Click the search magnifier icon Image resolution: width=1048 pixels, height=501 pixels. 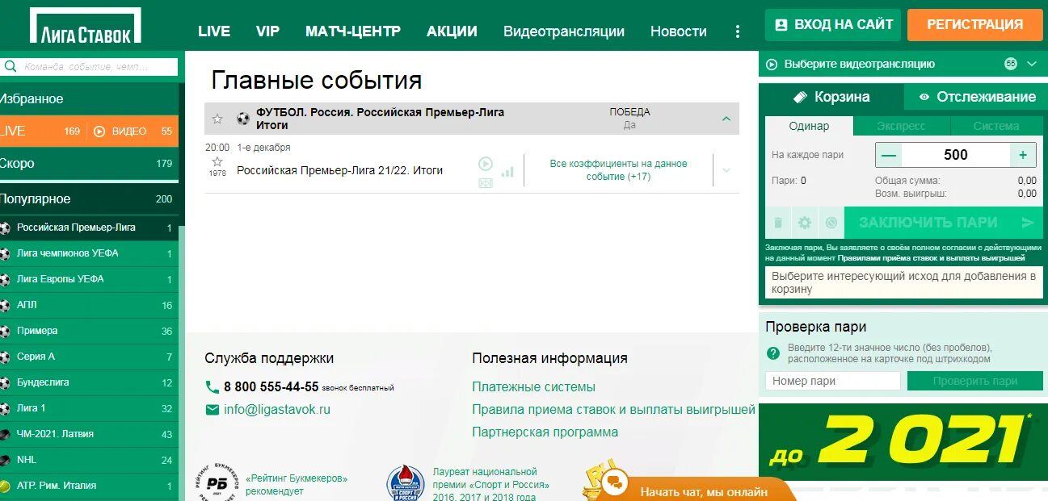(9, 67)
